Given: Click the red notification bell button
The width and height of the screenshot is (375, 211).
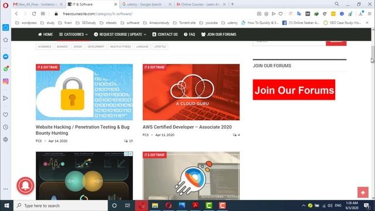Looking at the screenshot, I should point(25,186).
